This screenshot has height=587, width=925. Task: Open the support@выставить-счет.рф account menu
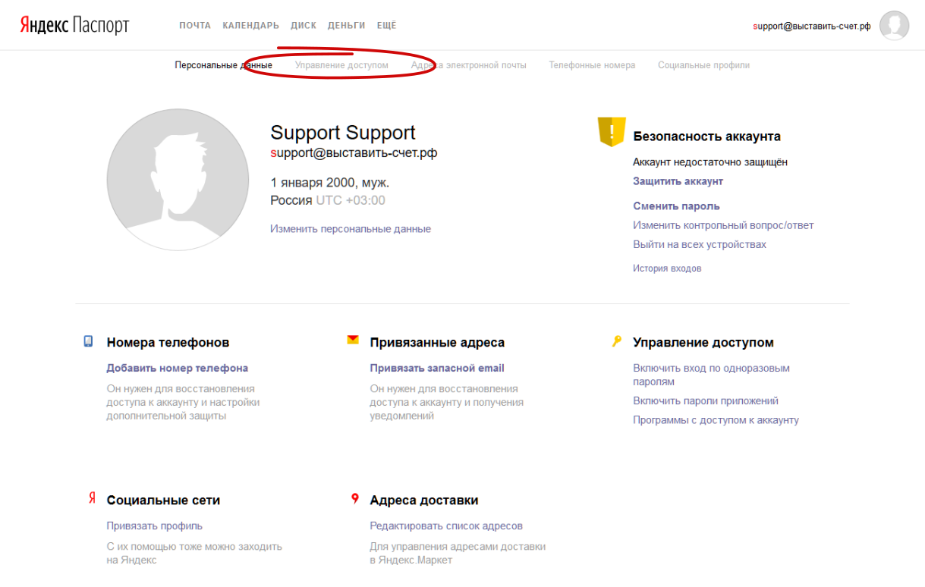click(812, 26)
